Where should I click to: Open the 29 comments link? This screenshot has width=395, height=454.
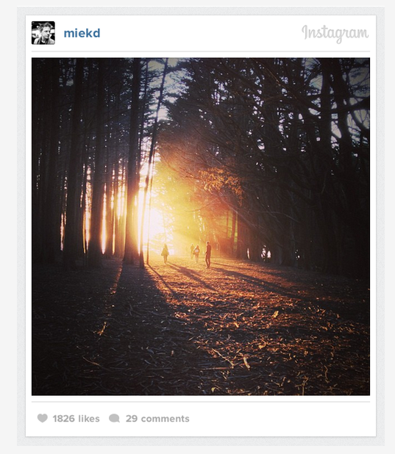pos(157,419)
